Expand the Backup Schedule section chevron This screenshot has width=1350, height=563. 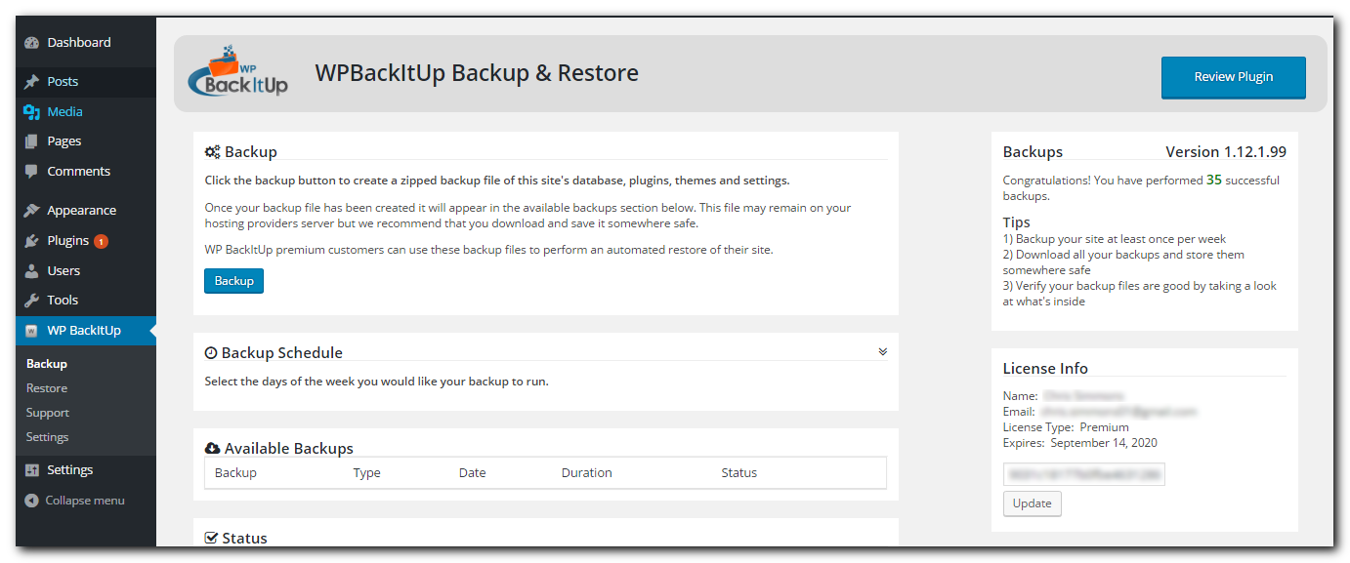click(882, 350)
